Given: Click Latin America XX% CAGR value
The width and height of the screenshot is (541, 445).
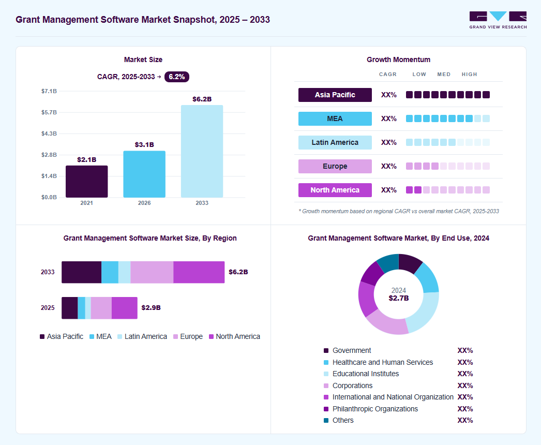Looking at the screenshot, I should 389,143.
